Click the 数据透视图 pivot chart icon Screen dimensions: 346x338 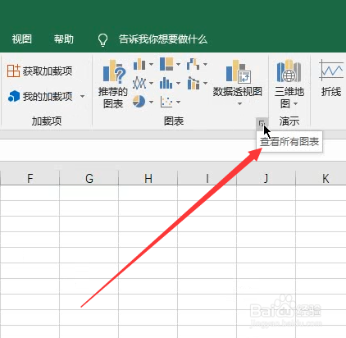(x=238, y=71)
